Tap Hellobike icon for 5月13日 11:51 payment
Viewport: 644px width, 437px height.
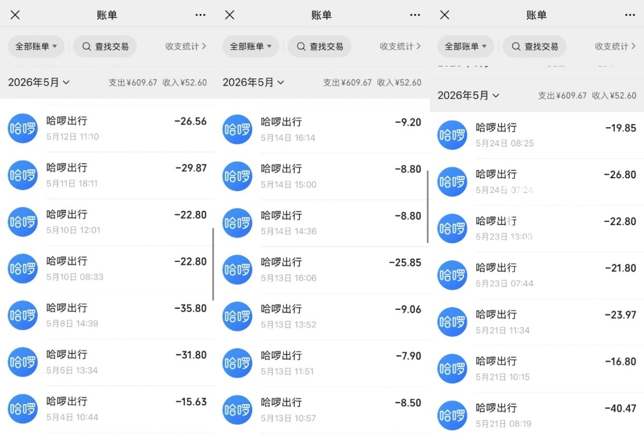(x=237, y=363)
